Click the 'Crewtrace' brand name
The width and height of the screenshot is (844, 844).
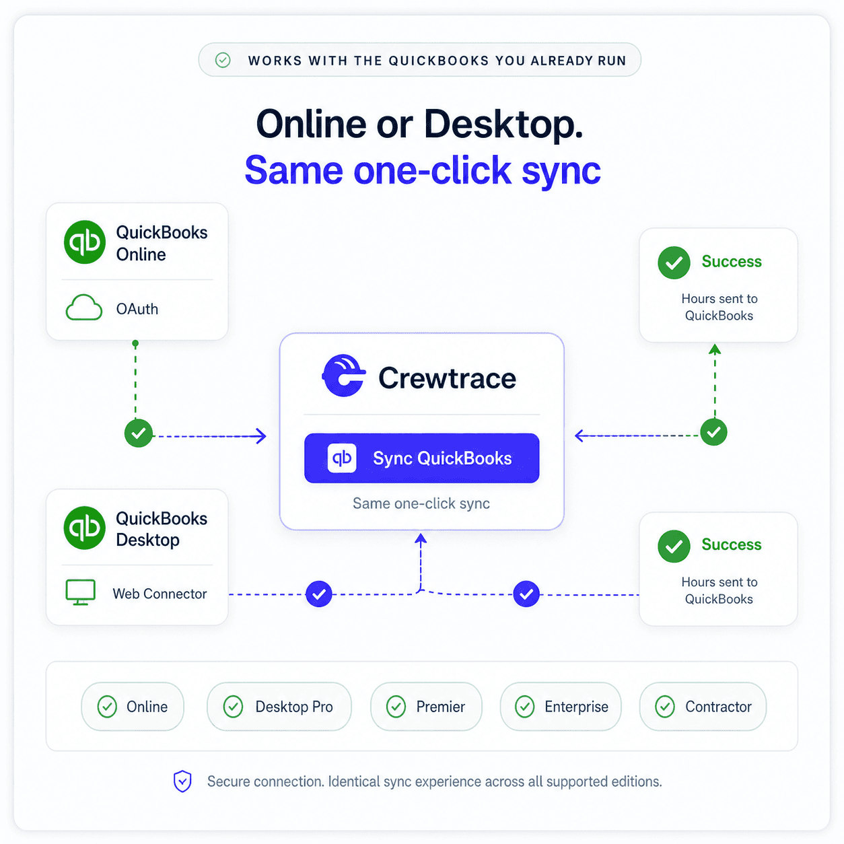[447, 378]
